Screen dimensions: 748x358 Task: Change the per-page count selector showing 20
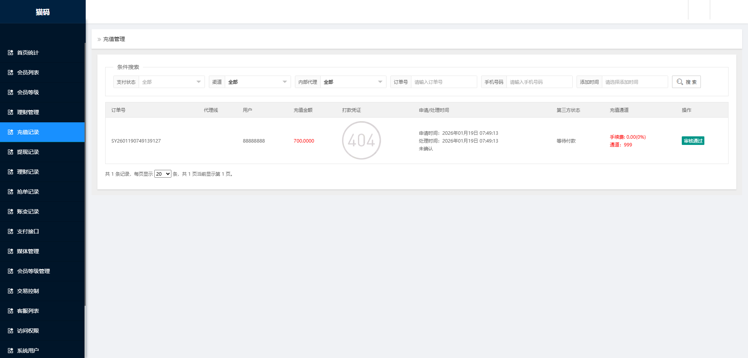coord(162,174)
